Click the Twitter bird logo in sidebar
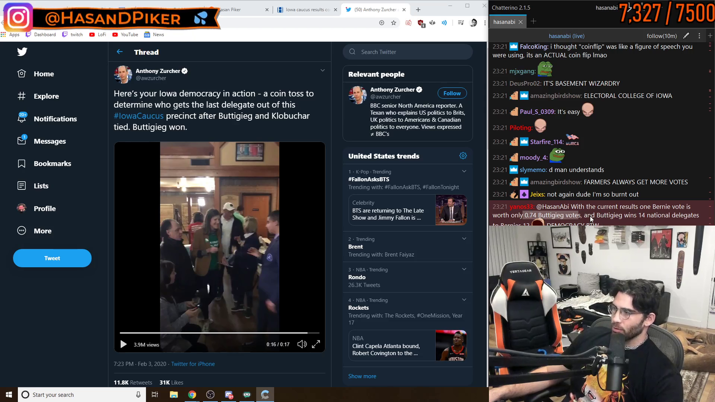The height and width of the screenshot is (402, 715). (22, 52)
